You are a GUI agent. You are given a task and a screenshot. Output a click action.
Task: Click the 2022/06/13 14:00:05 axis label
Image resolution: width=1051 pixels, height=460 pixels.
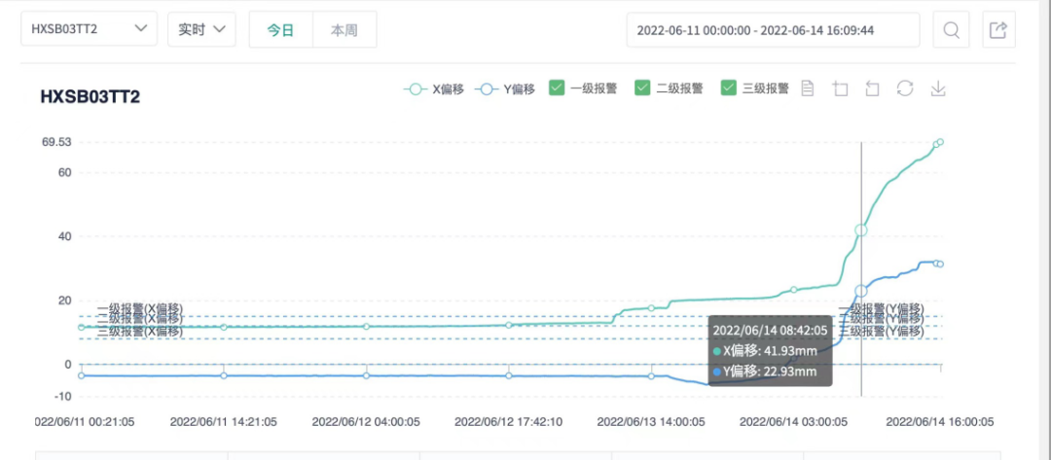coord(651,422)
